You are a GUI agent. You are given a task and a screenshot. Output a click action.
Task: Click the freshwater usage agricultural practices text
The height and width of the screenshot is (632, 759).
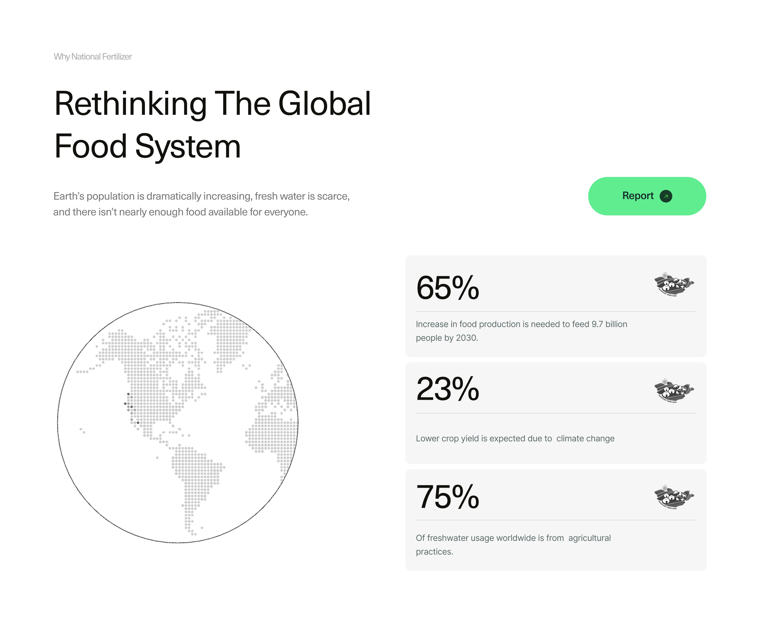(x=513, y=545)
